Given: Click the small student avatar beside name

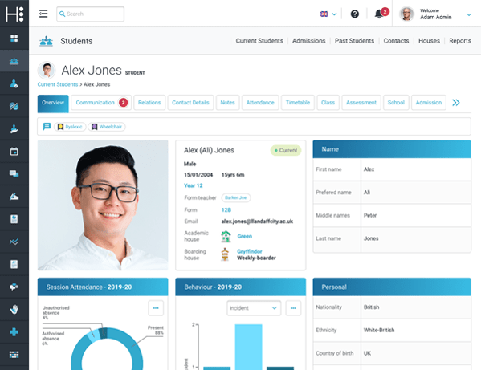Looking at the screenshot, I should [47, 70].
